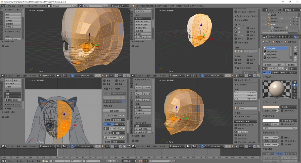Click the 重複頂点を削除 button
Screen dimensions: 301x163
point(13,100)
